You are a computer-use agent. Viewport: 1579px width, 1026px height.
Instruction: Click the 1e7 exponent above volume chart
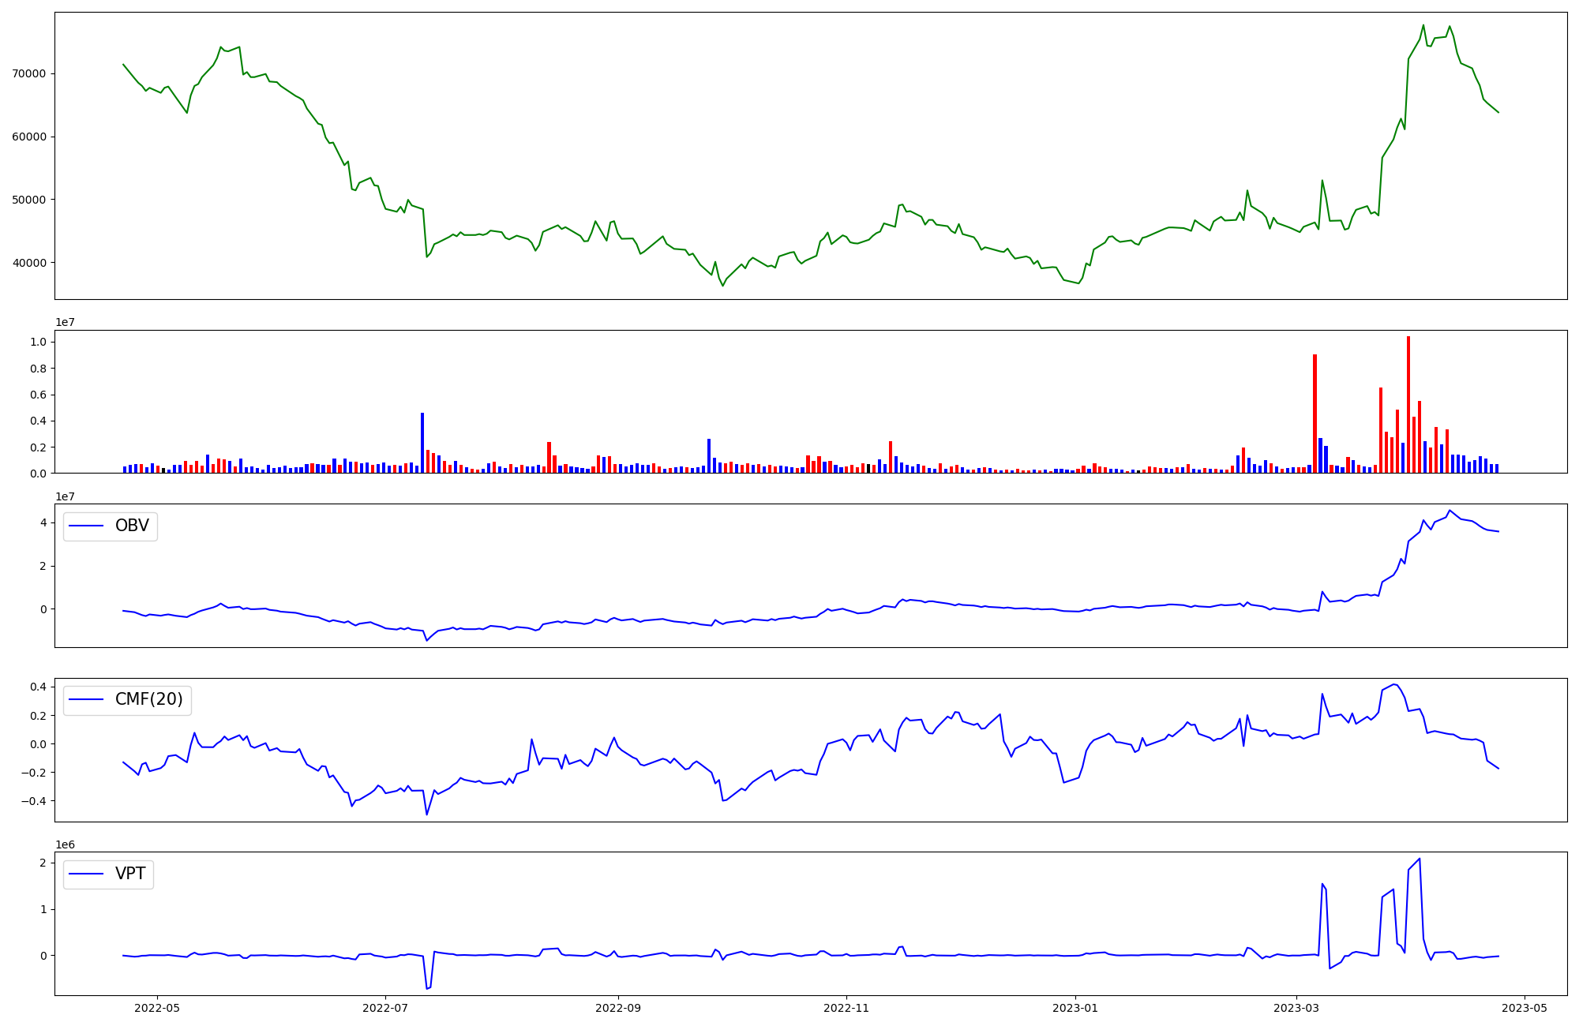click(65, 323)
